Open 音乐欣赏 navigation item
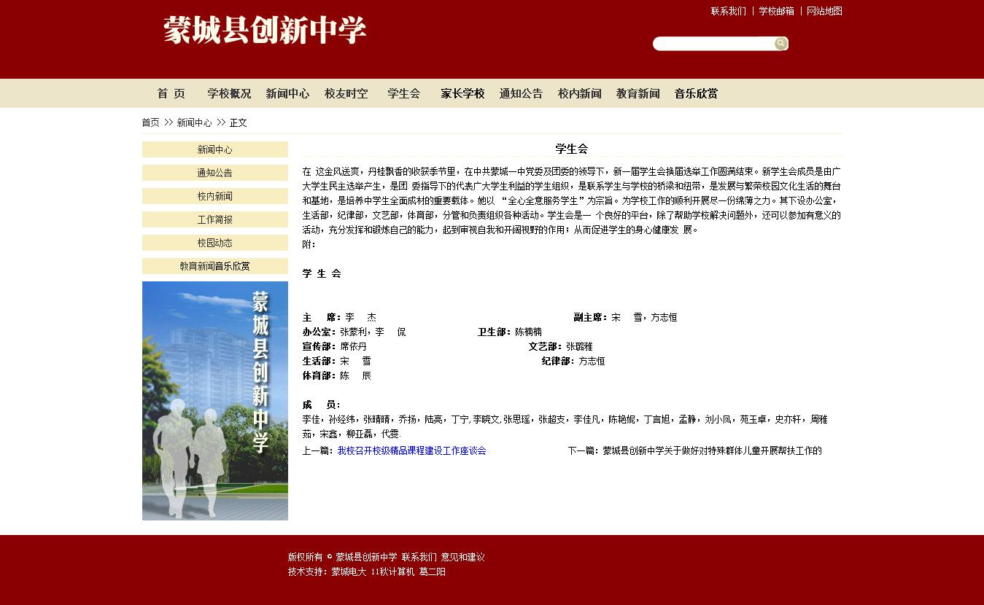 point(696,93)
